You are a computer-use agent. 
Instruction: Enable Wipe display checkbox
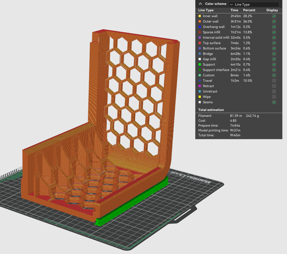pos(274,97)
